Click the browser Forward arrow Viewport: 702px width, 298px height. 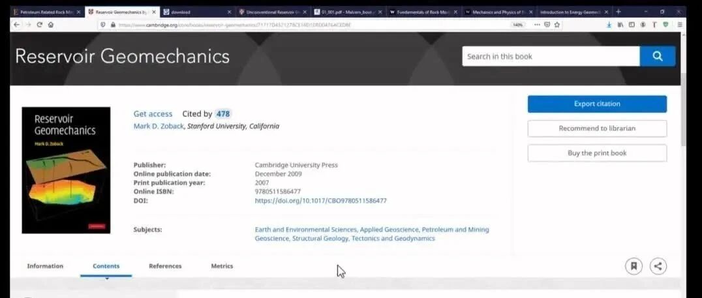(28, 25)
